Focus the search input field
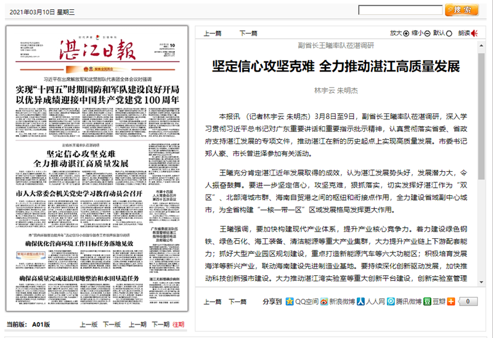The image size is (493, 338). (400, 10)
